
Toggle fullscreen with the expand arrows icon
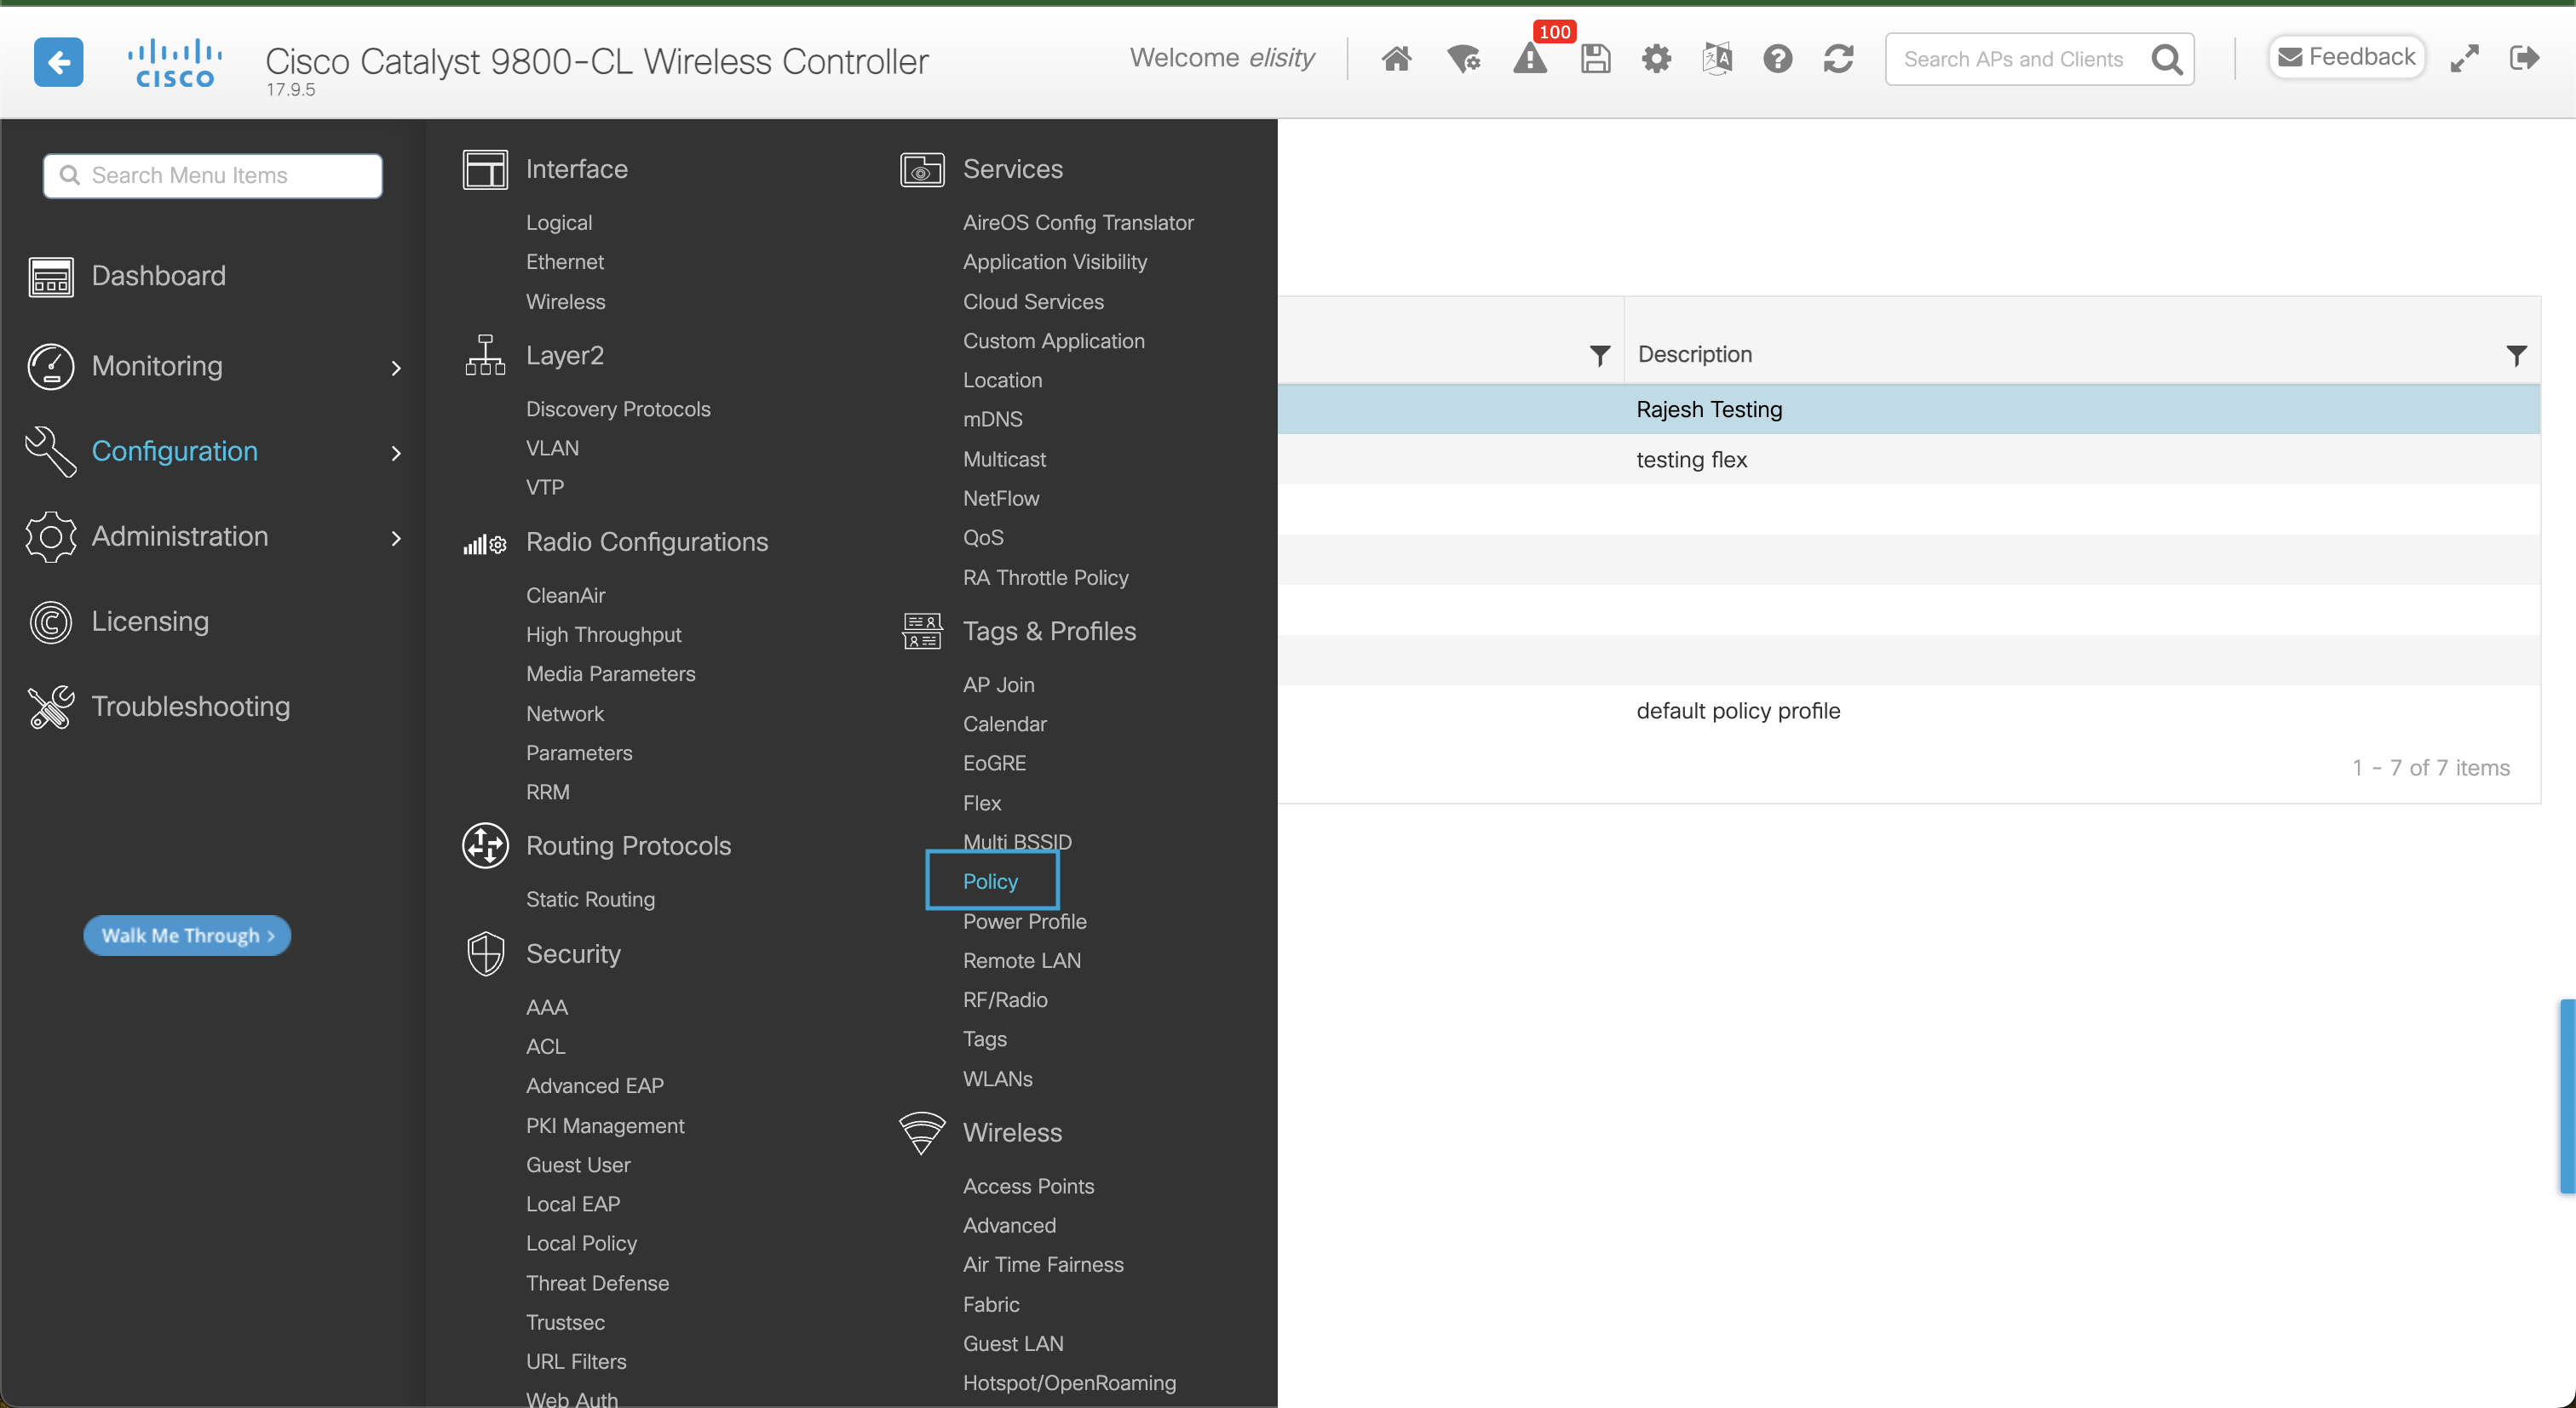[2464, 59]
